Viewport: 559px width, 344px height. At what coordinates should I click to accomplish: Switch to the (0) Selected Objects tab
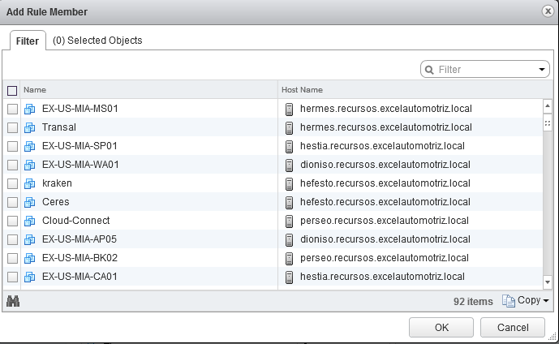tap(97, 41)
